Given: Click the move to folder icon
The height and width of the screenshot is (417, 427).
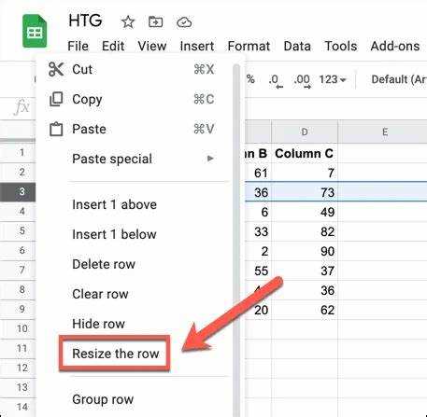Looking at the screenshot, I should [155, 22].
